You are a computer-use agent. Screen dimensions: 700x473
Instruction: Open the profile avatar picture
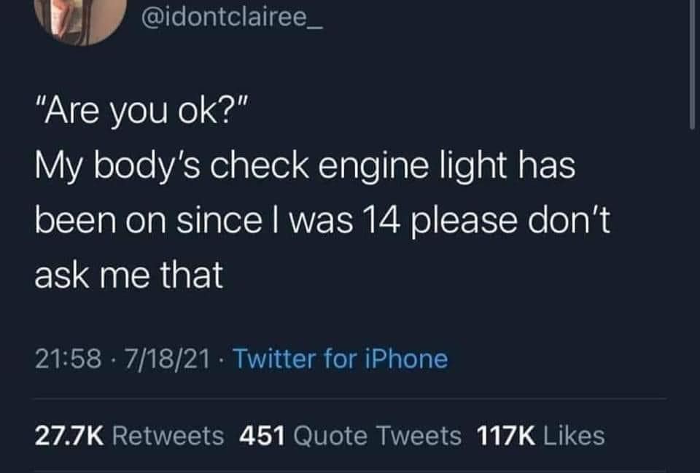(x=80, y=19)
